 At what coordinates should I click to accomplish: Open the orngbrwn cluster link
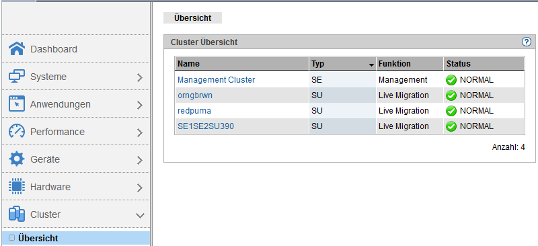click(x=195, y=95)
